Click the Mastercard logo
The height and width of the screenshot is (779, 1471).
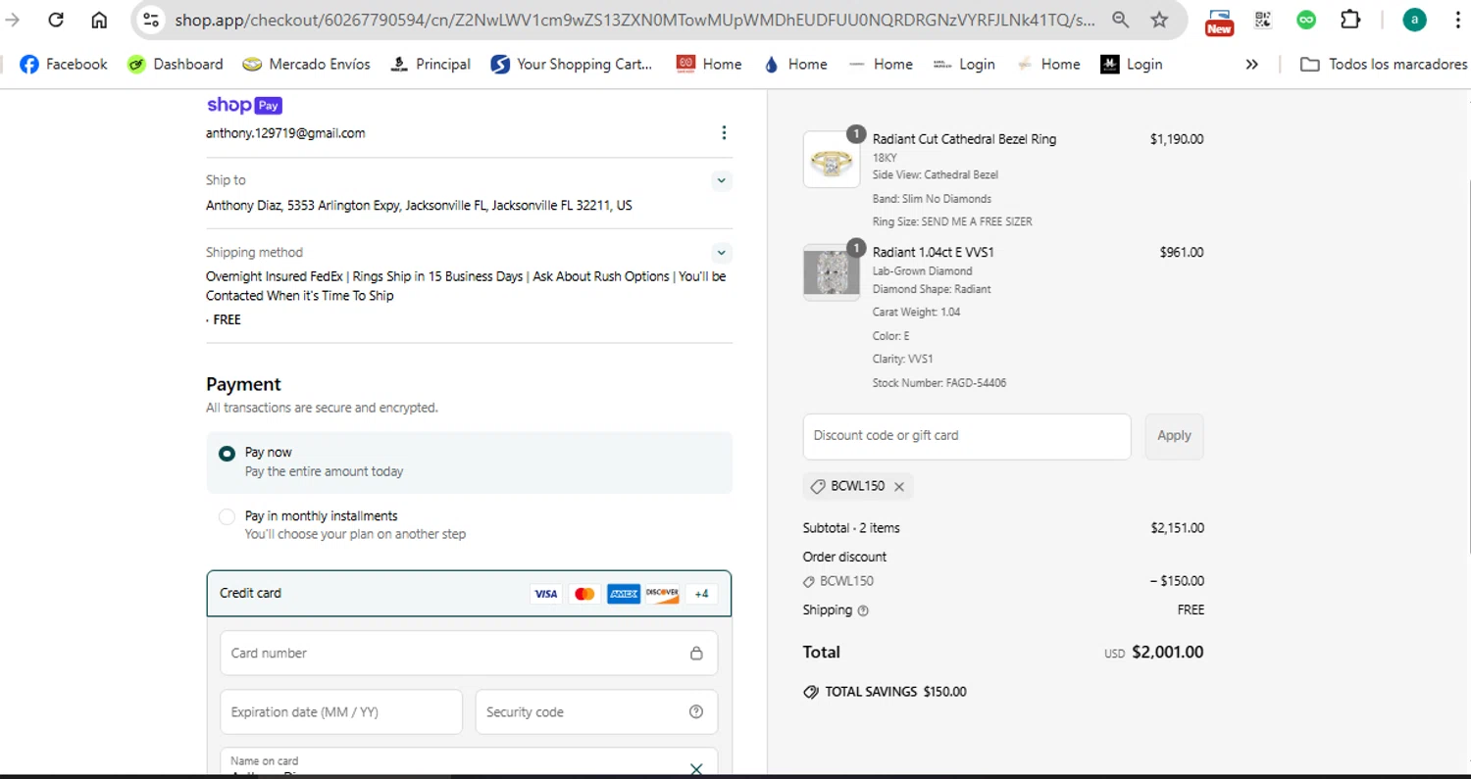[584, 594]
